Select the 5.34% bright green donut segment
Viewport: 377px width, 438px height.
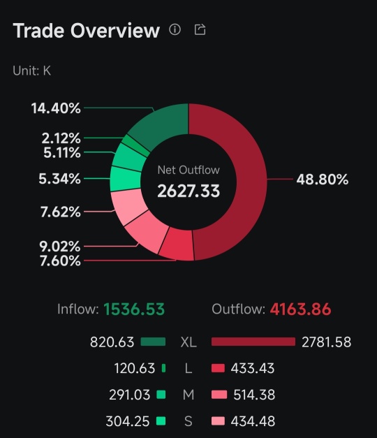pos(125,179)
